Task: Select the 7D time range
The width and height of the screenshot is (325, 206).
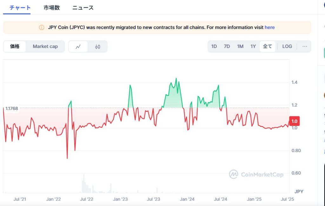Action: [x=227, y=46]
